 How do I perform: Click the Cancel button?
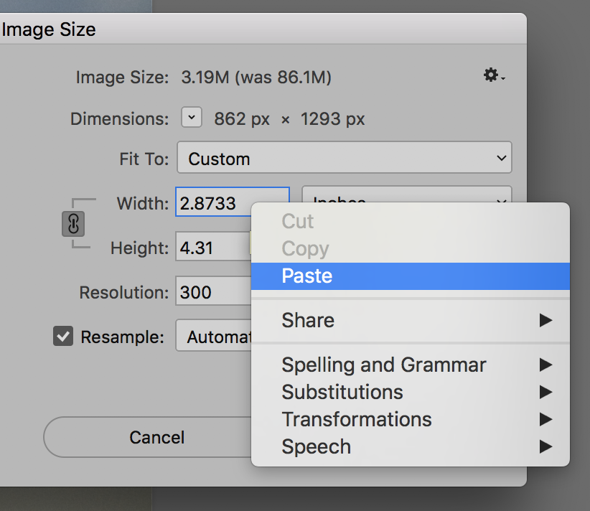[x=156, y=437]
